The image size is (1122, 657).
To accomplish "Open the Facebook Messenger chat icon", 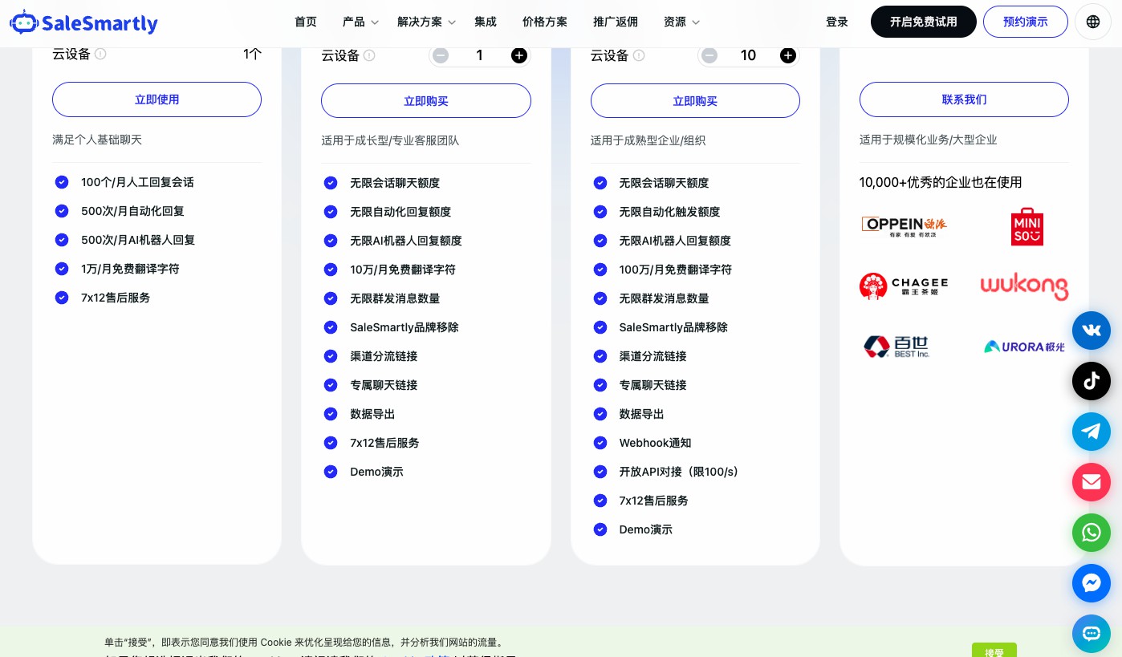I will pos(1091,583).
